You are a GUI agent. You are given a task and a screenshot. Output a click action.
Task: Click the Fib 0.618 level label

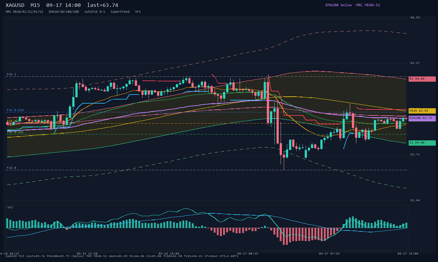pos(15,110)
